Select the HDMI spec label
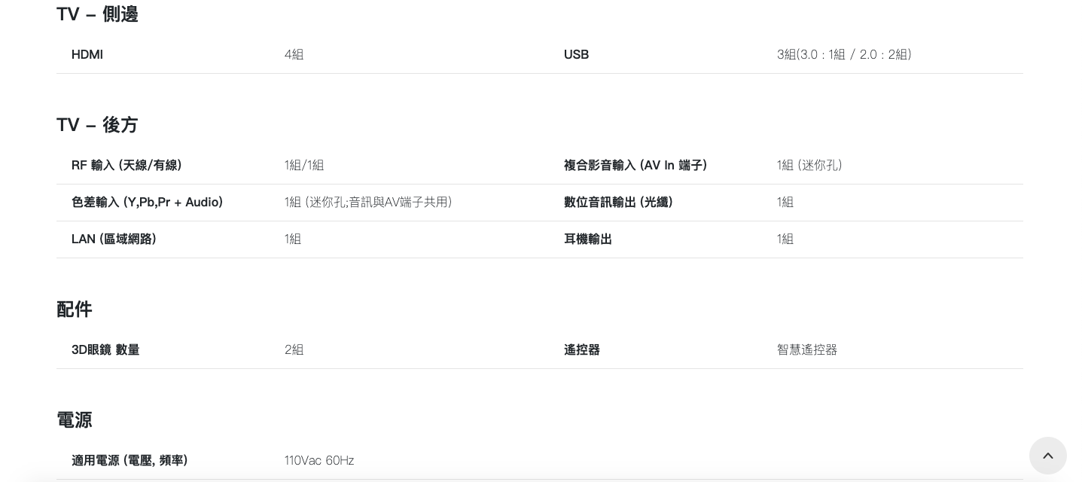 tap(87, 55)
